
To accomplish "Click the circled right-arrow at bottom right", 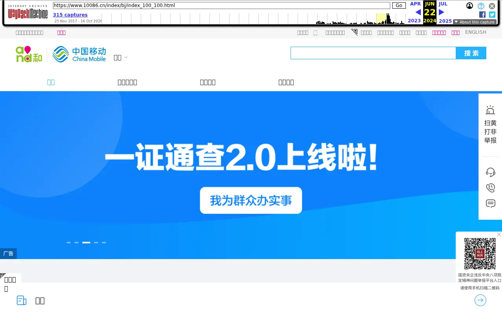I will [480, 300].
